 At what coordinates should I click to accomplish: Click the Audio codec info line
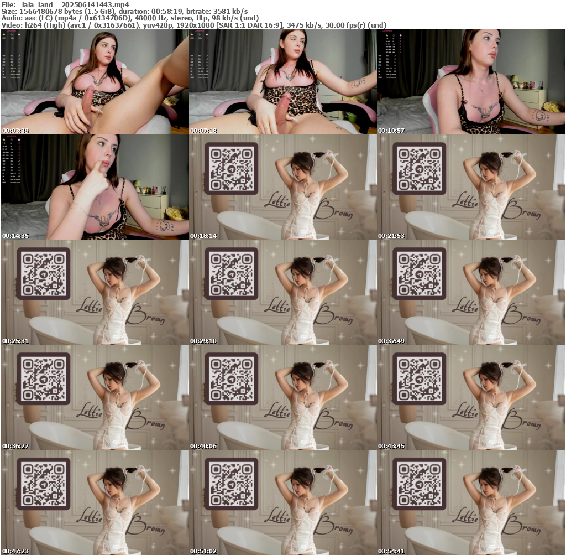click(x=130, y=18)
